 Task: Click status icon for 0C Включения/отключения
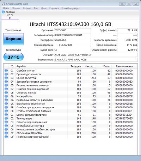tap(6, 104)
